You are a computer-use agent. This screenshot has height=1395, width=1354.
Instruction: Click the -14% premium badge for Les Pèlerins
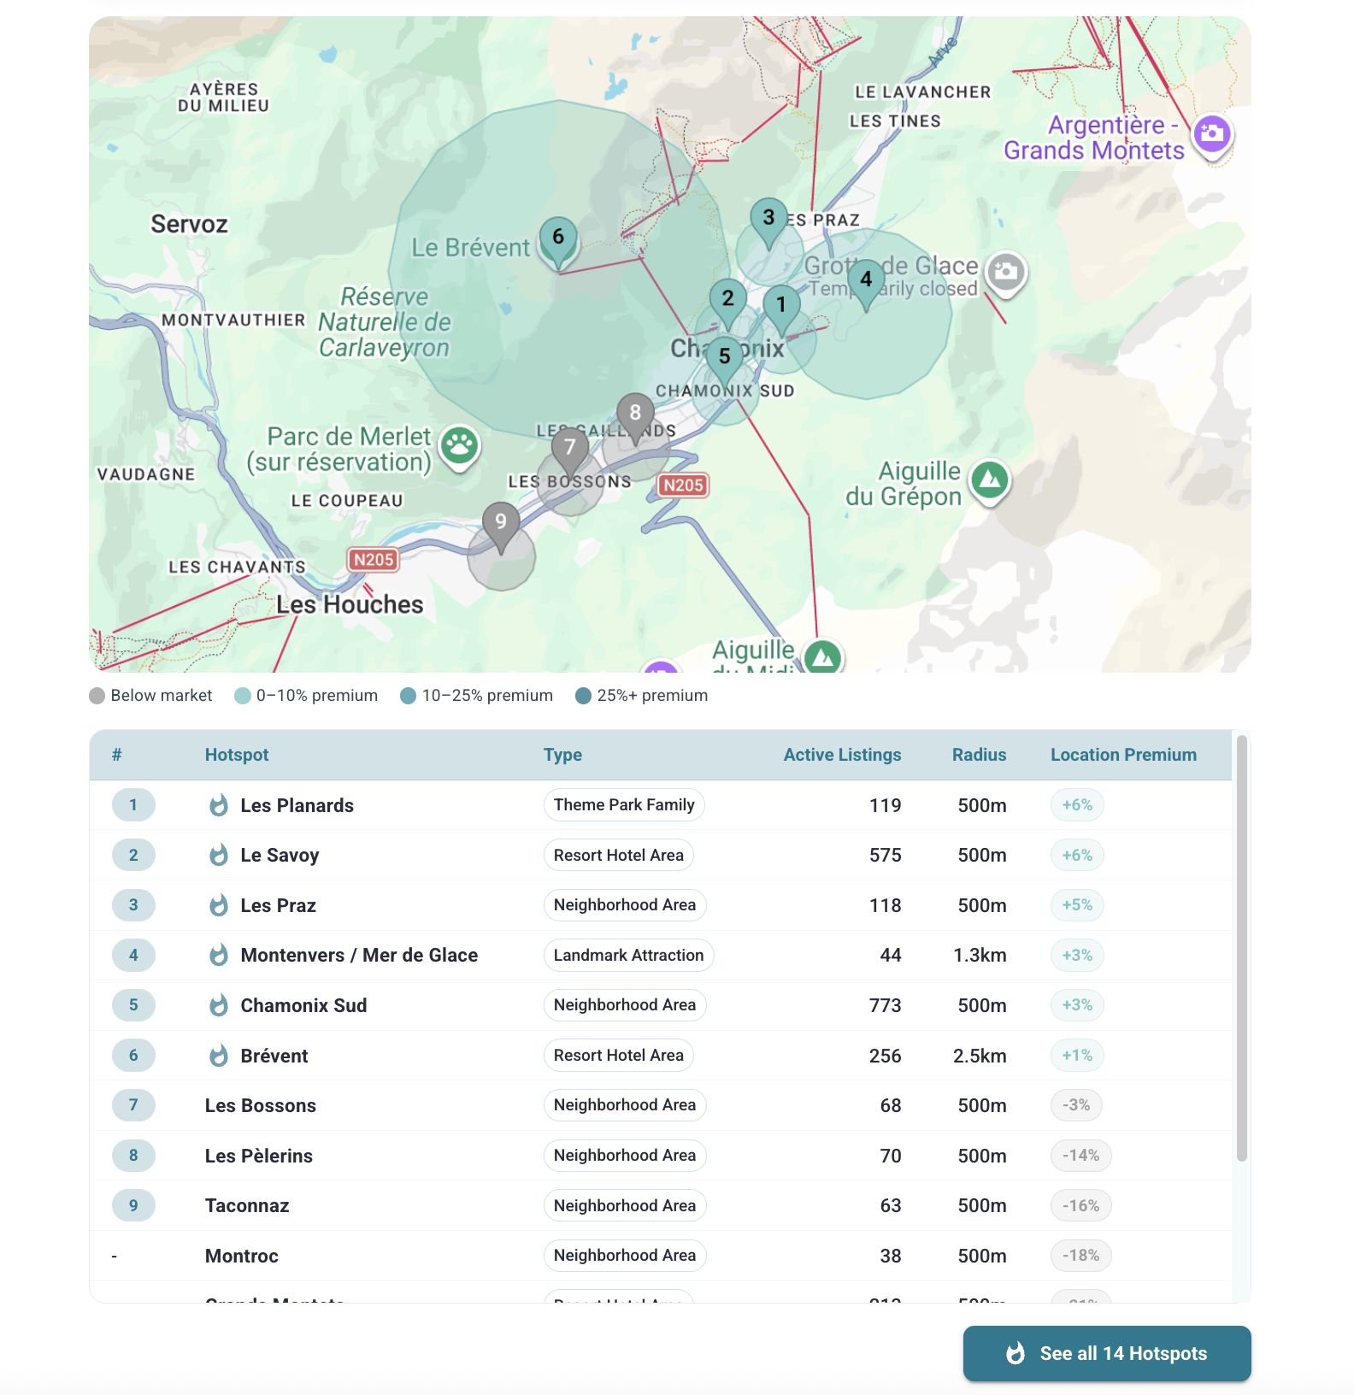1080,1156
